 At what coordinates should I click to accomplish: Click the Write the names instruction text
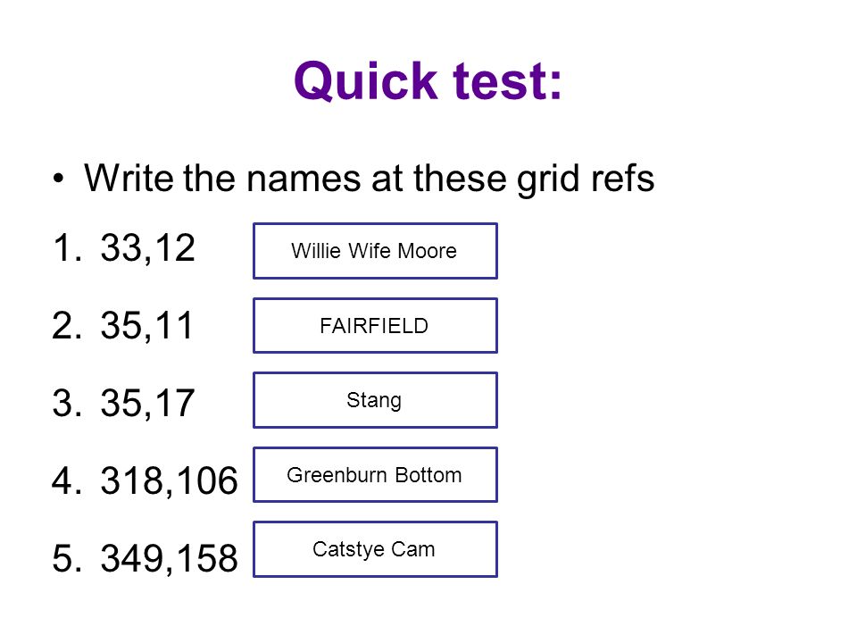pos(369,179)
